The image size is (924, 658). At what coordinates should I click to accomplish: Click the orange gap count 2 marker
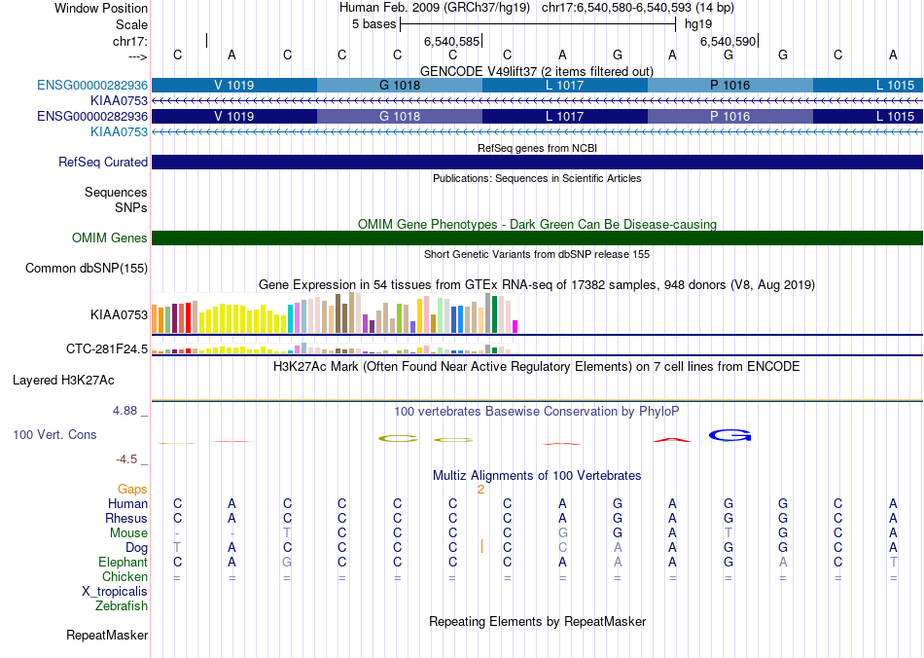tap(480, 490)
